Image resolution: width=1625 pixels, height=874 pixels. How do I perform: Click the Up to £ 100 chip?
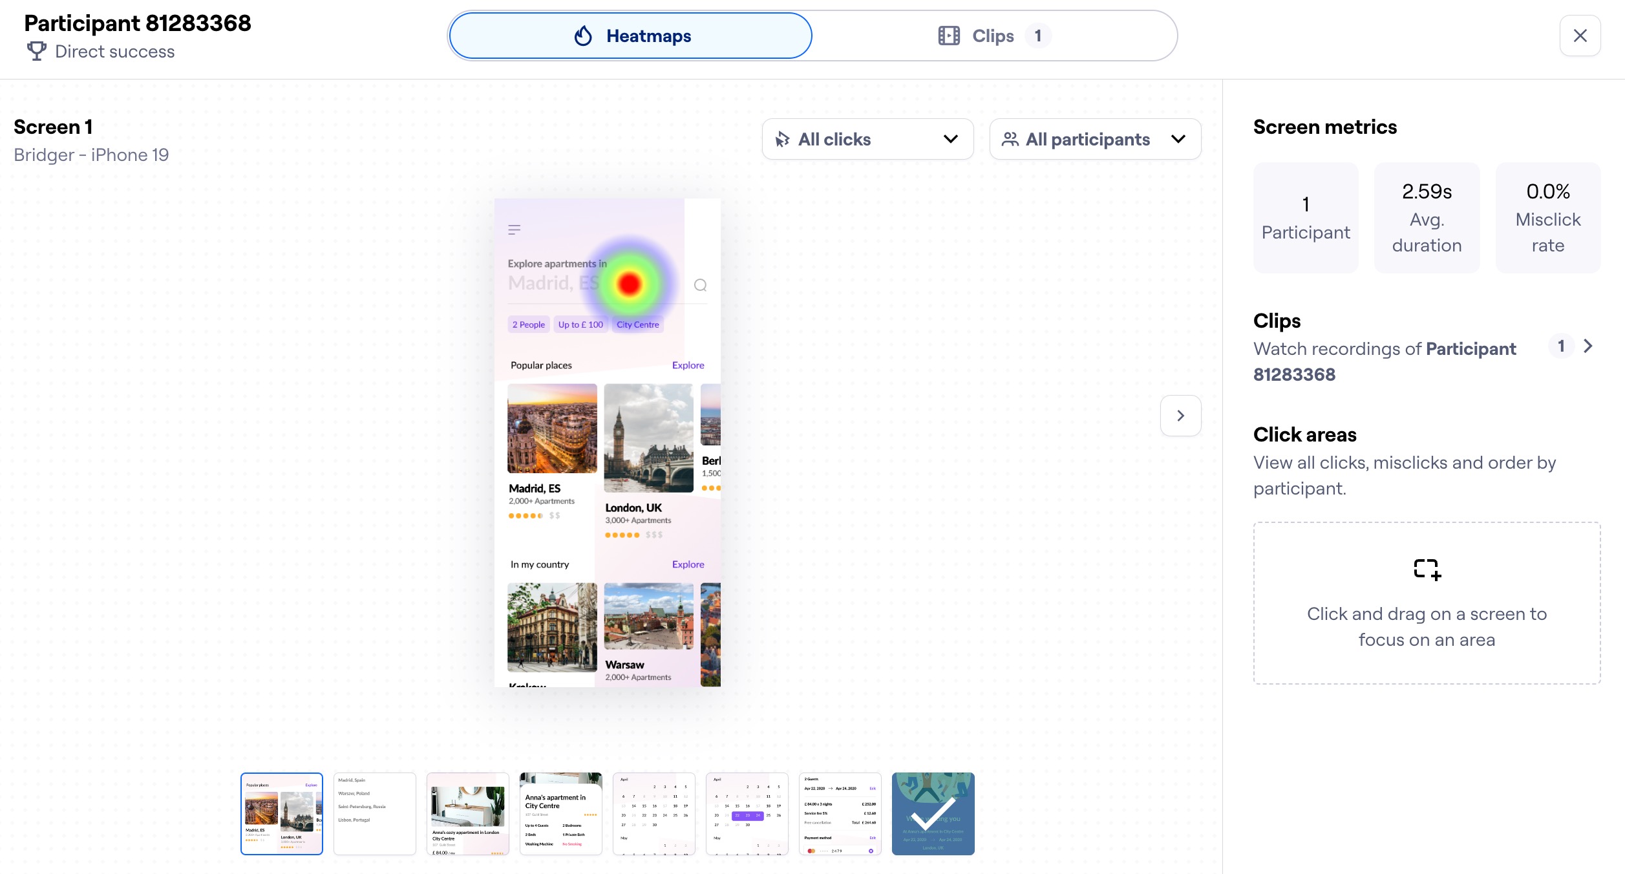coord(580,325)
